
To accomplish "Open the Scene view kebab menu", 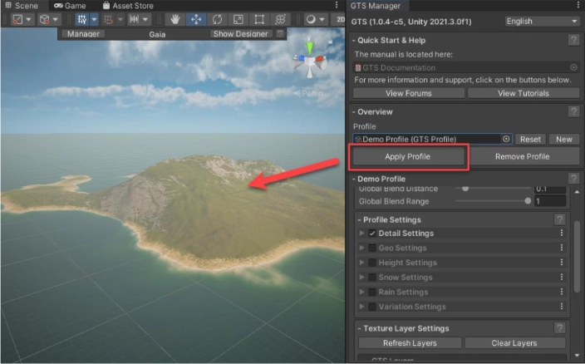I will pyautogui.click(x=337, y=5).
